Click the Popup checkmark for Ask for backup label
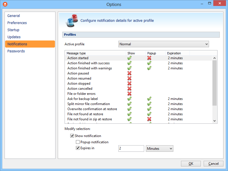 click(x=149, y=99)
